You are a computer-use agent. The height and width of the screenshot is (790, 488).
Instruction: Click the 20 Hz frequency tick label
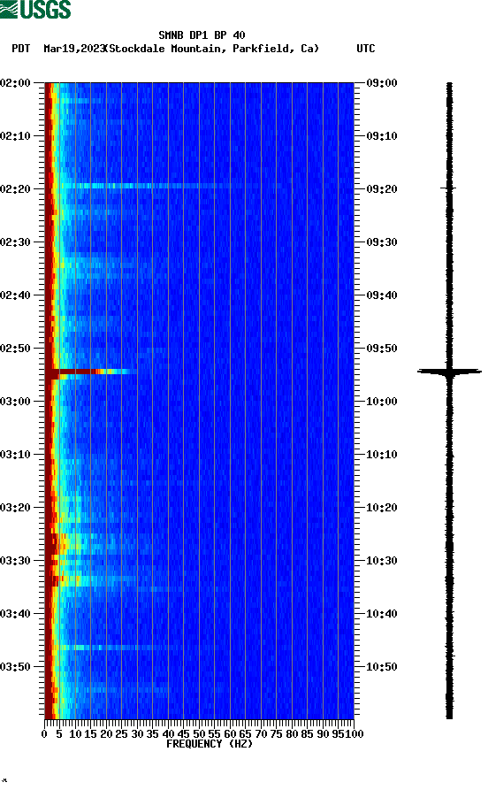click(x=106, y=734)
